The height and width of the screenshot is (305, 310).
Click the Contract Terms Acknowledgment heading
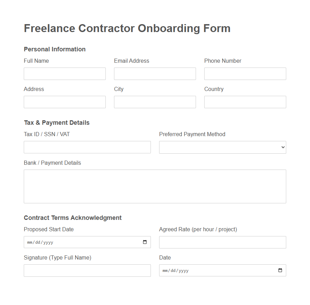[x=72, y=218]
